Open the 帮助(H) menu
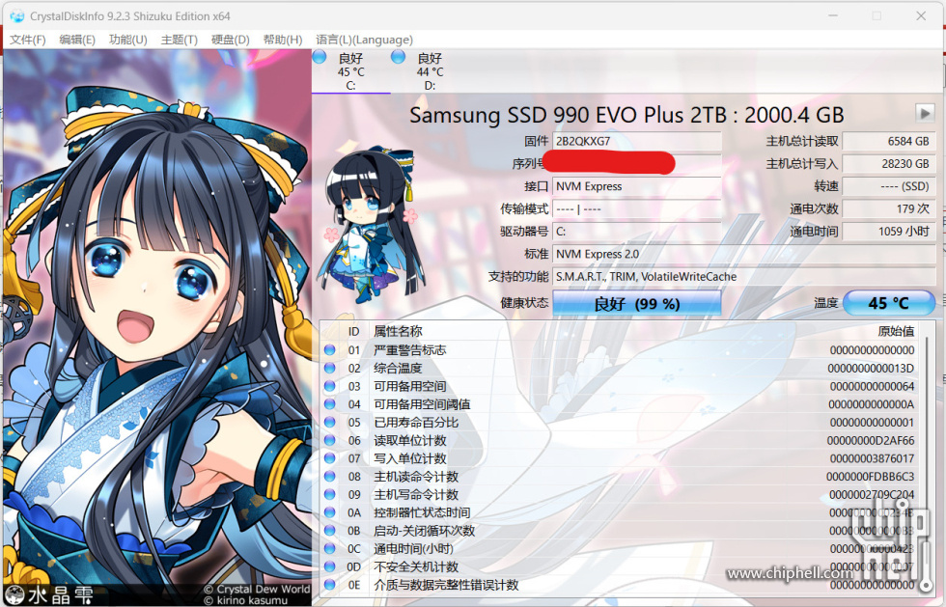 [x=283, y=40]
